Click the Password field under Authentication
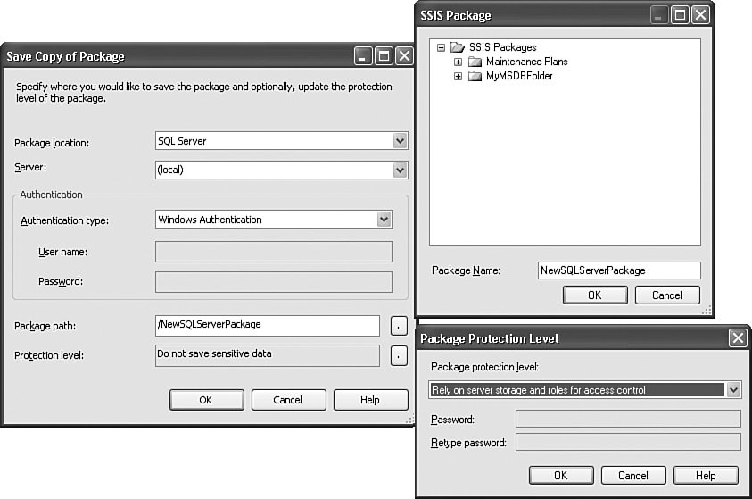Viewport: 752px width, 499px height. pyautogui.click(x=273, y=282)
